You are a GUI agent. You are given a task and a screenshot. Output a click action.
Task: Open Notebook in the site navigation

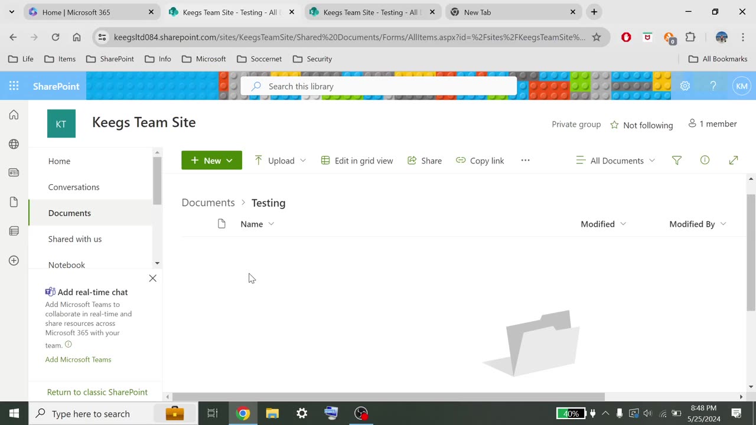(67, 265)
